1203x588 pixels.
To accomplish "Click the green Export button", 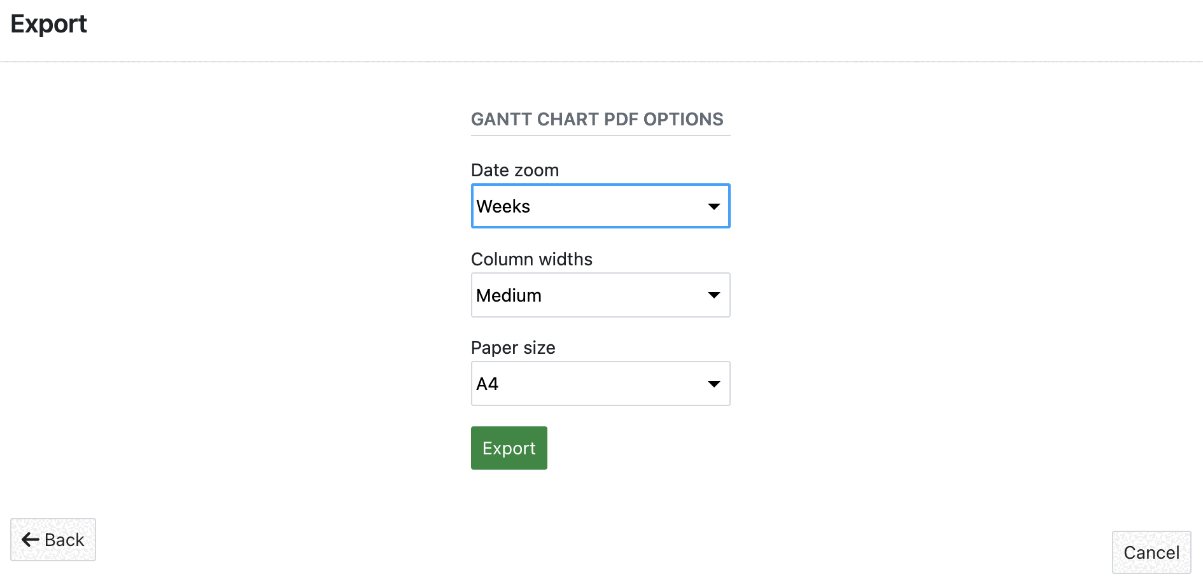I will (x=509, y=447).
